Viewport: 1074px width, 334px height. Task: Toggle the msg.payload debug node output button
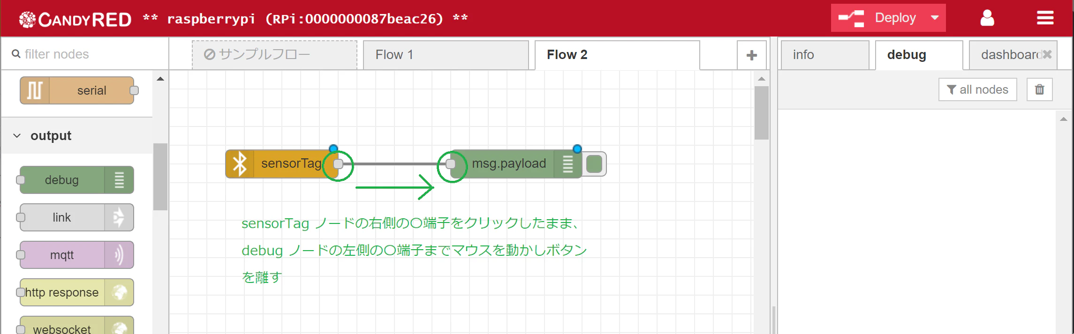594,164
